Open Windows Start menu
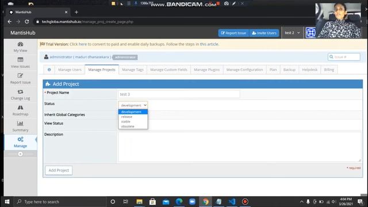Screen dimensions: 368x207 click(x=7, y=202)
